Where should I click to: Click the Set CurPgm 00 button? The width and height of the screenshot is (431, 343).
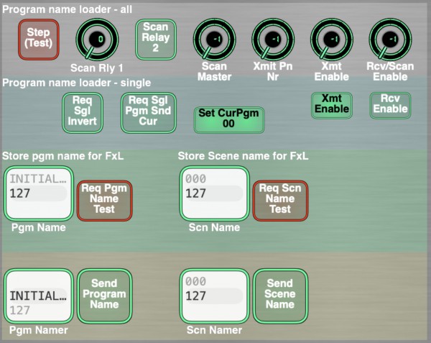tap(229, 120)
